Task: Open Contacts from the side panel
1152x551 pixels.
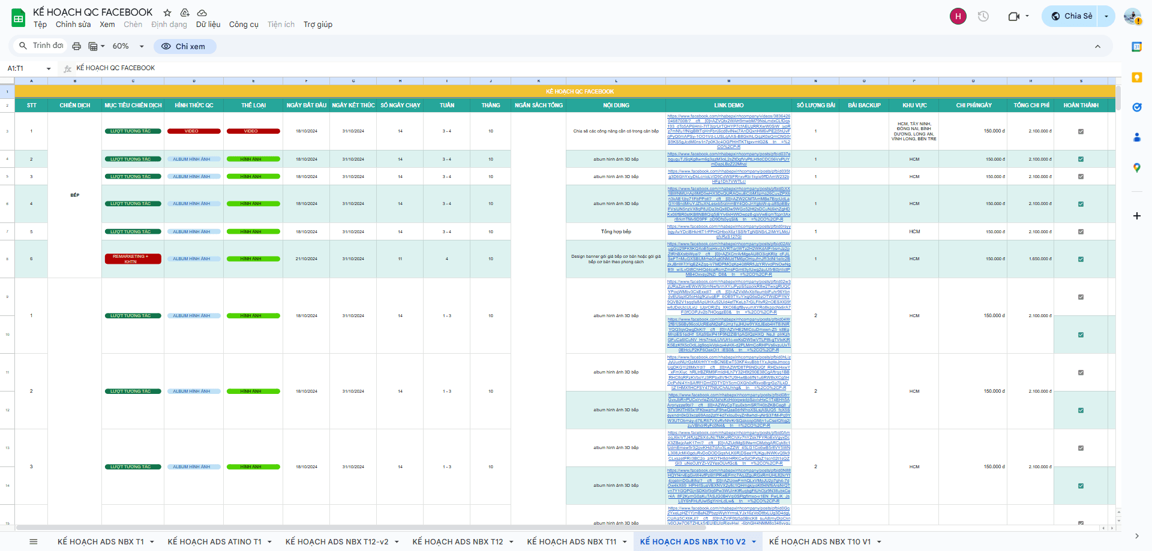Action: point(1136,137)
